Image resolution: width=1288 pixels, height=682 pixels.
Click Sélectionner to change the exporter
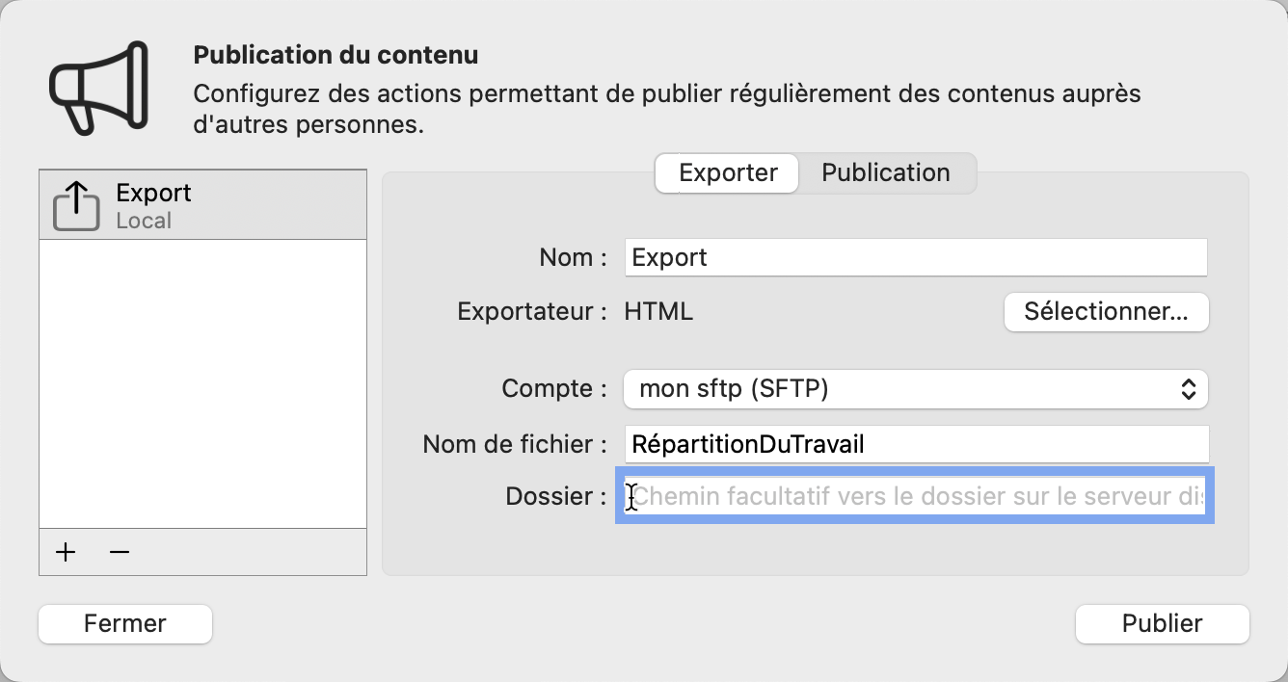tap(1106, 312)
